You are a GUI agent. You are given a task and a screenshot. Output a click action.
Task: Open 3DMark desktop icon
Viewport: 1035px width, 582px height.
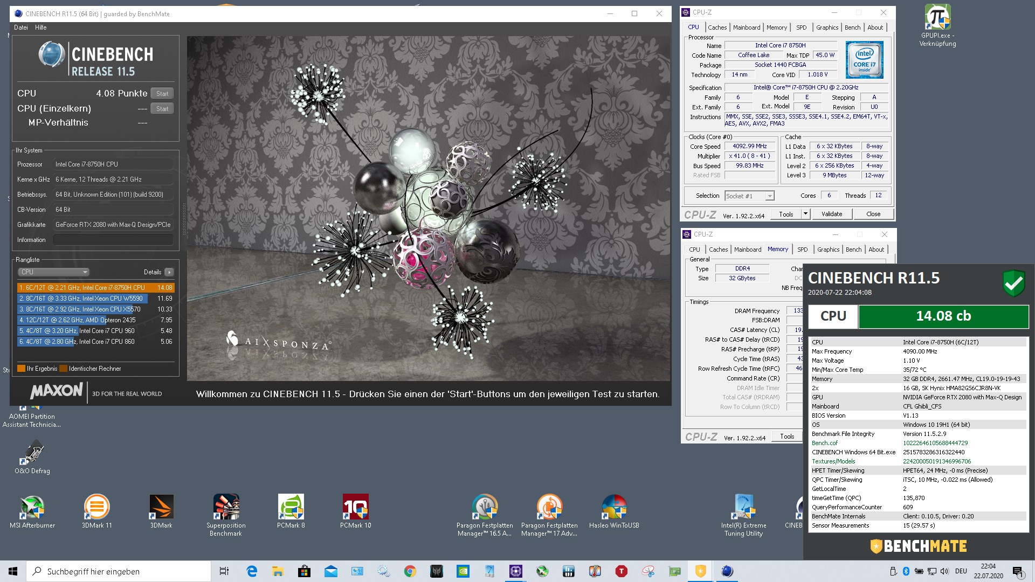coord(161,511)
